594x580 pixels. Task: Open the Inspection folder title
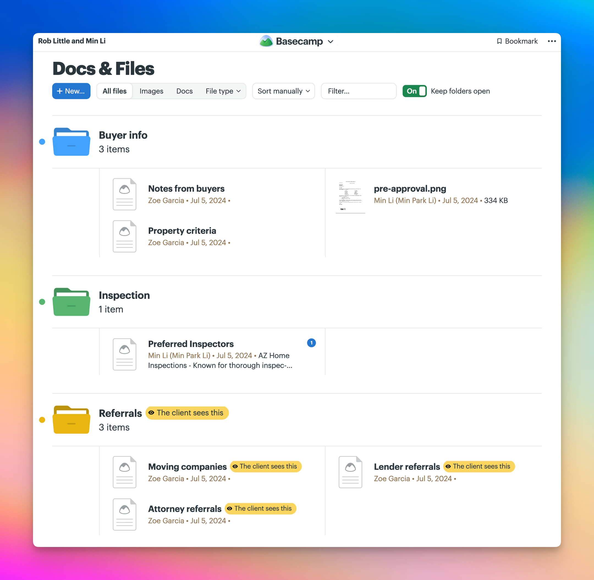(124, 295)
